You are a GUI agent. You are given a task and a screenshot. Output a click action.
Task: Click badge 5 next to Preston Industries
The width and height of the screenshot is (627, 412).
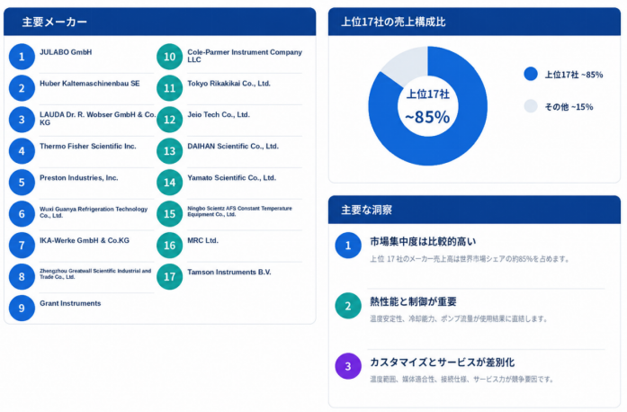coord(22,183)
